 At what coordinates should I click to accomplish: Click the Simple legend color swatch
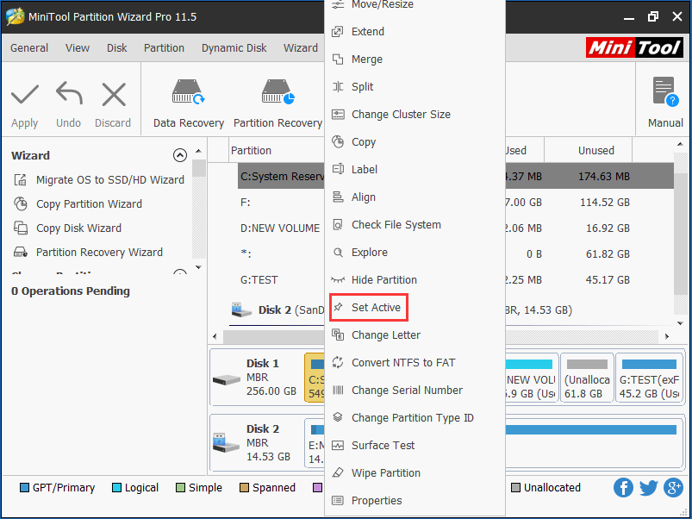180,488
